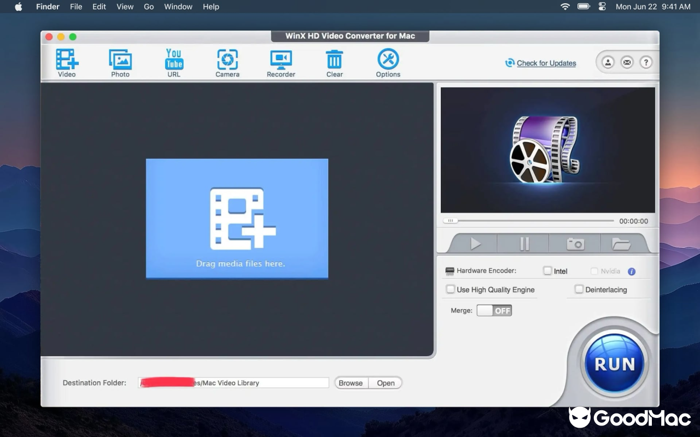Tick the Nvidia hardware encoder checkbox
Viewport: 700px width, 437px height.
point(594,271)
